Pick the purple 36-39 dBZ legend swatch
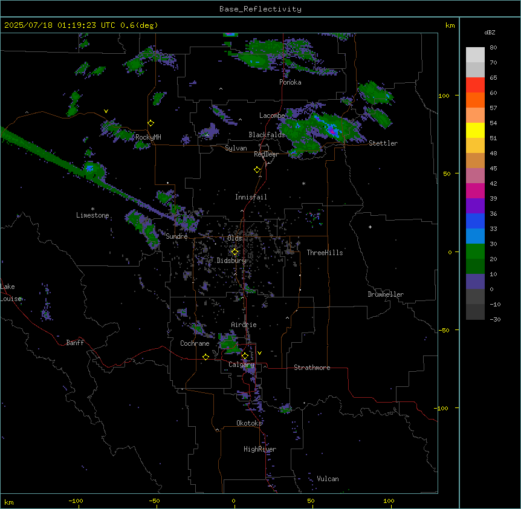This screenshot has height=509, width=521. (x=475, y=206)
